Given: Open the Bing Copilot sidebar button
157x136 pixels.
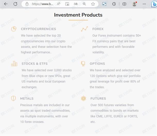Looking at the screenshot, I should pos(154,4).
